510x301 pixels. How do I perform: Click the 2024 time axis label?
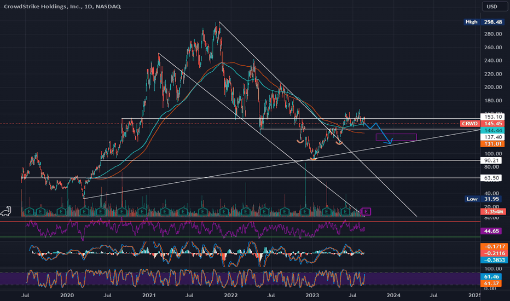point(393,296)
